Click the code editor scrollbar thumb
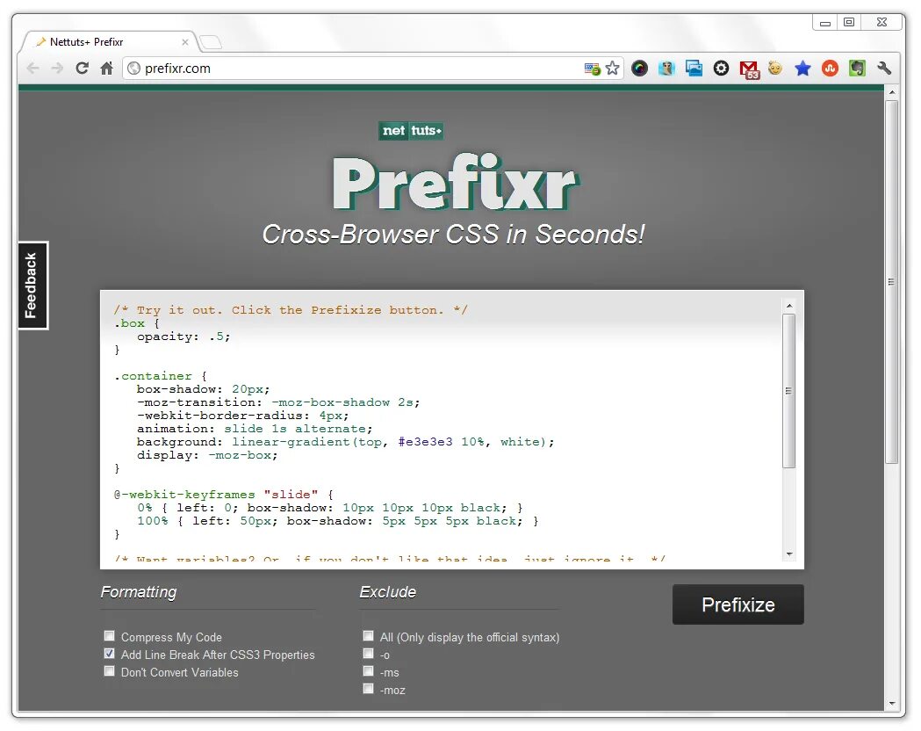The image size is (921, 731). point(788,391)
